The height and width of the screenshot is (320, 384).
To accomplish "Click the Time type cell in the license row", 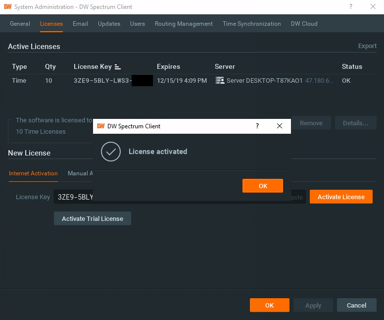I will (x=19, y=81).
